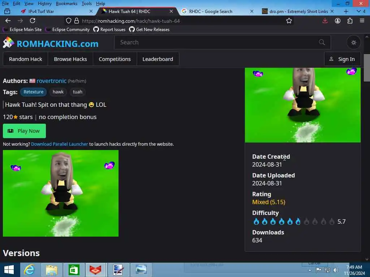Open File Explorer from the taskbar

click(52, 270)
